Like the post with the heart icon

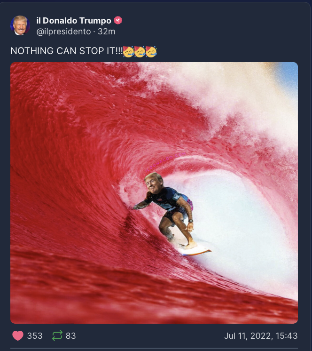(x=18, y=335)
